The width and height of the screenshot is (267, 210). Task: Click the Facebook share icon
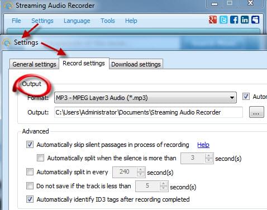click(234, 20)
